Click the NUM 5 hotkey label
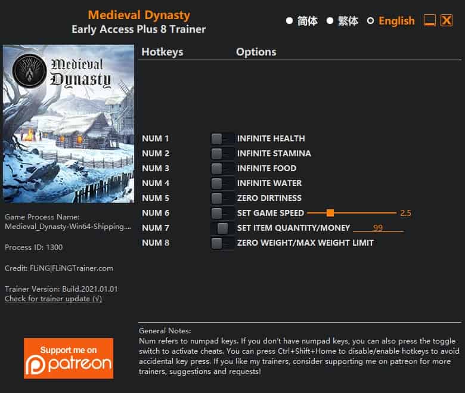 tap(156, 198)
